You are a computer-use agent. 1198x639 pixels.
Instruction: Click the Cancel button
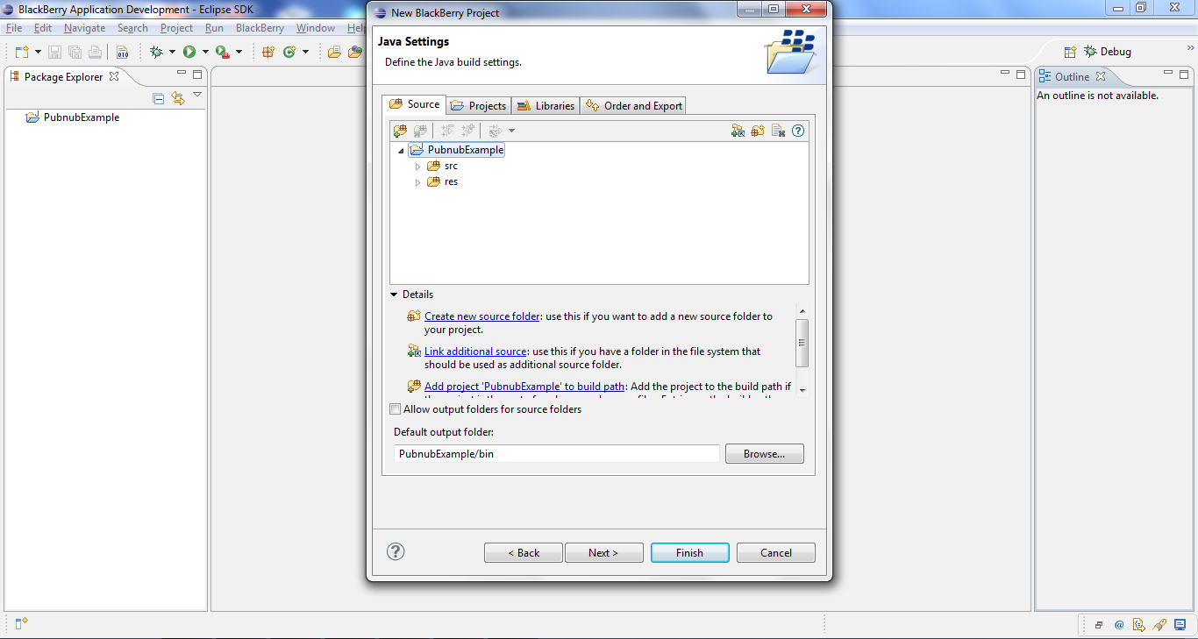click(776, 552)
